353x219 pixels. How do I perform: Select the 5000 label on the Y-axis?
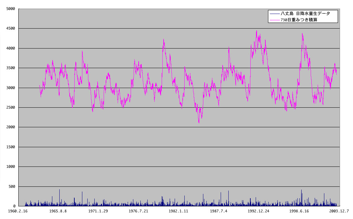(11, 9)
